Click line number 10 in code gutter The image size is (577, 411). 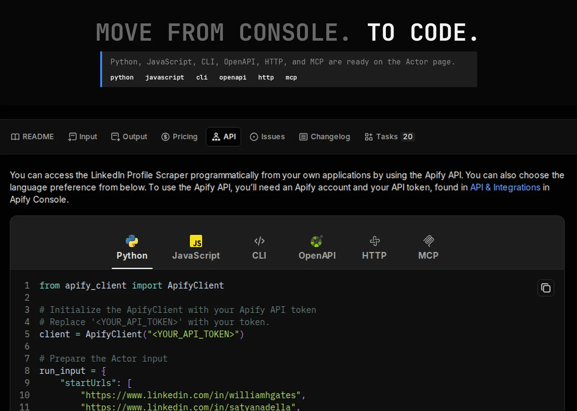[25, 395]
